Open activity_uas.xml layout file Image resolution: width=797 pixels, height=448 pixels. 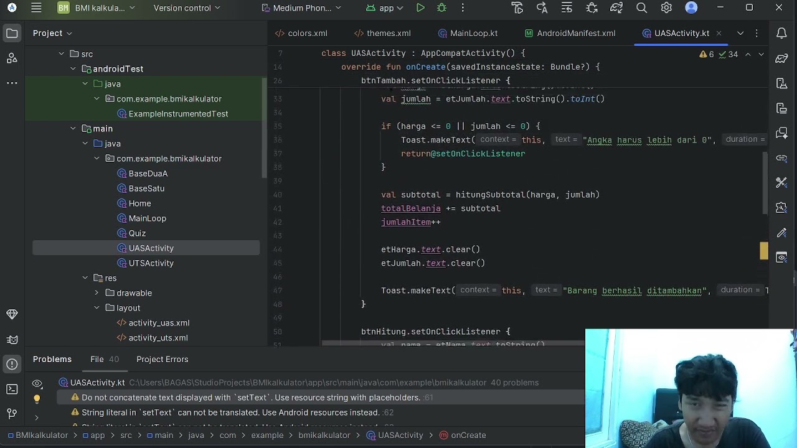click(x=153, y=323)
